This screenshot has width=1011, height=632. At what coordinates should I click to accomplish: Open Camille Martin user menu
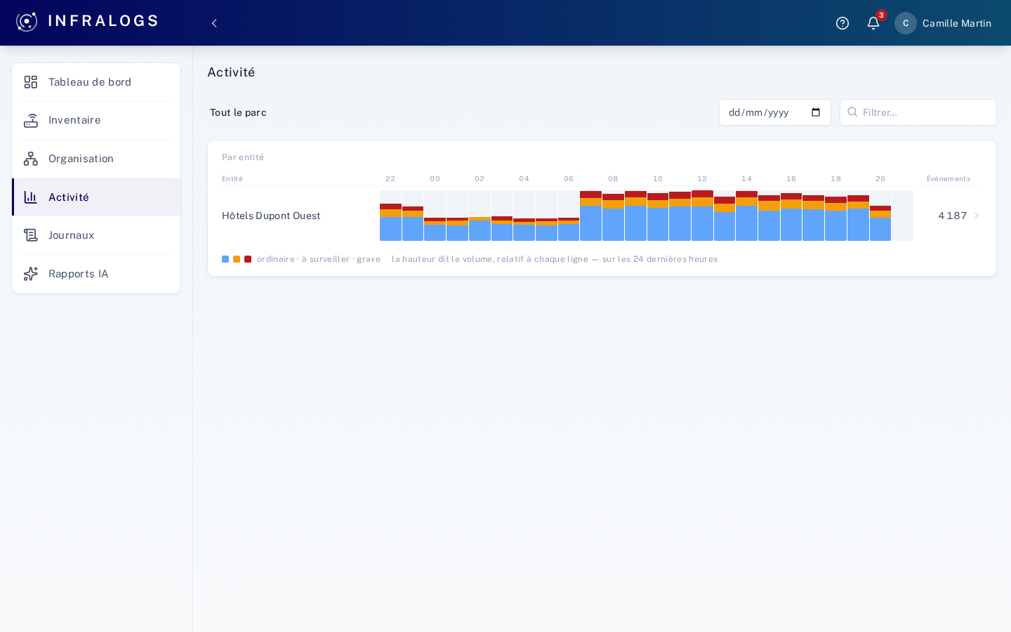coord(943,23)
